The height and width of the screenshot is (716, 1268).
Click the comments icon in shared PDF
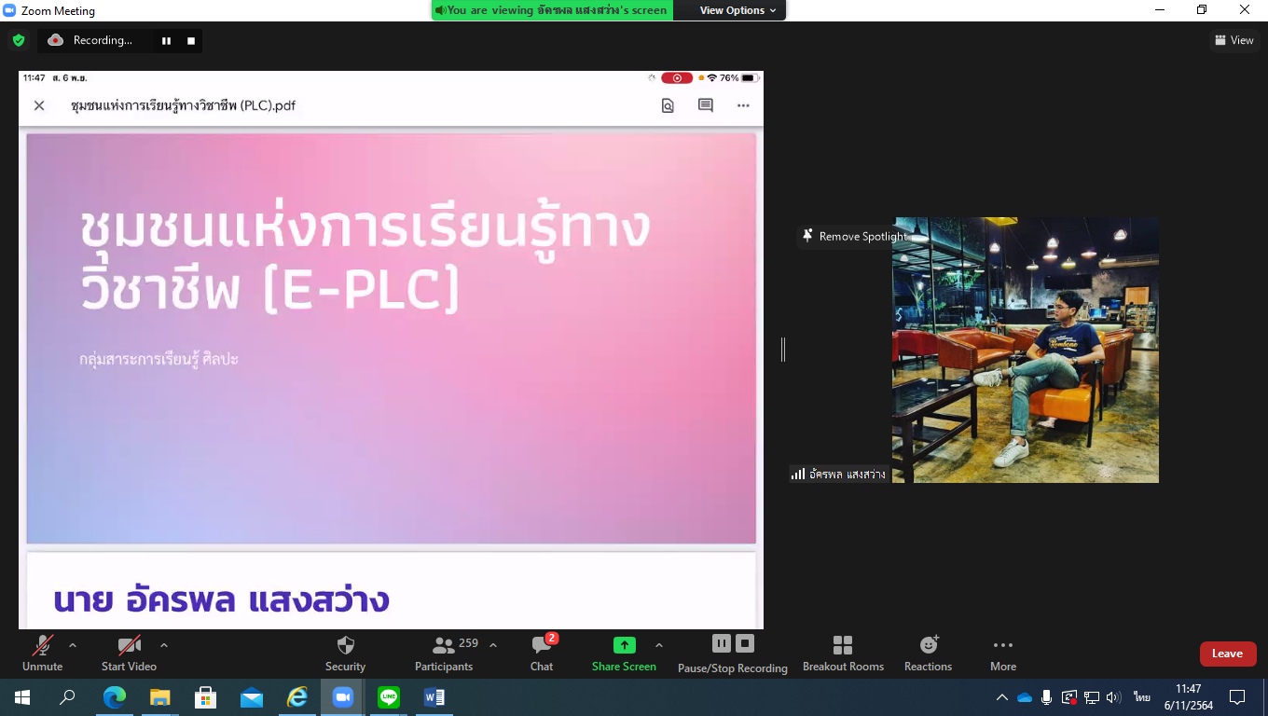706,105
